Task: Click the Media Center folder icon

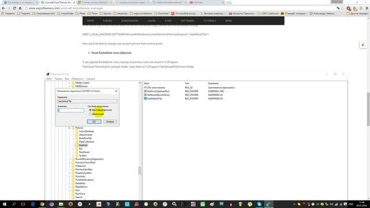Action: (x=73, y=83)
